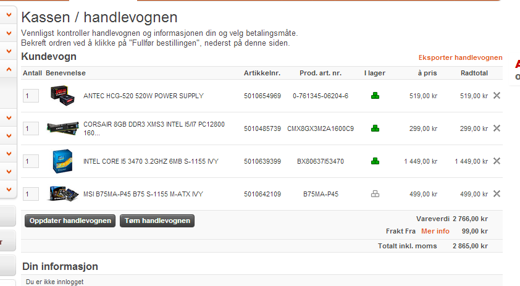Open MSI motherboard product thumbnail

(62, 194)
